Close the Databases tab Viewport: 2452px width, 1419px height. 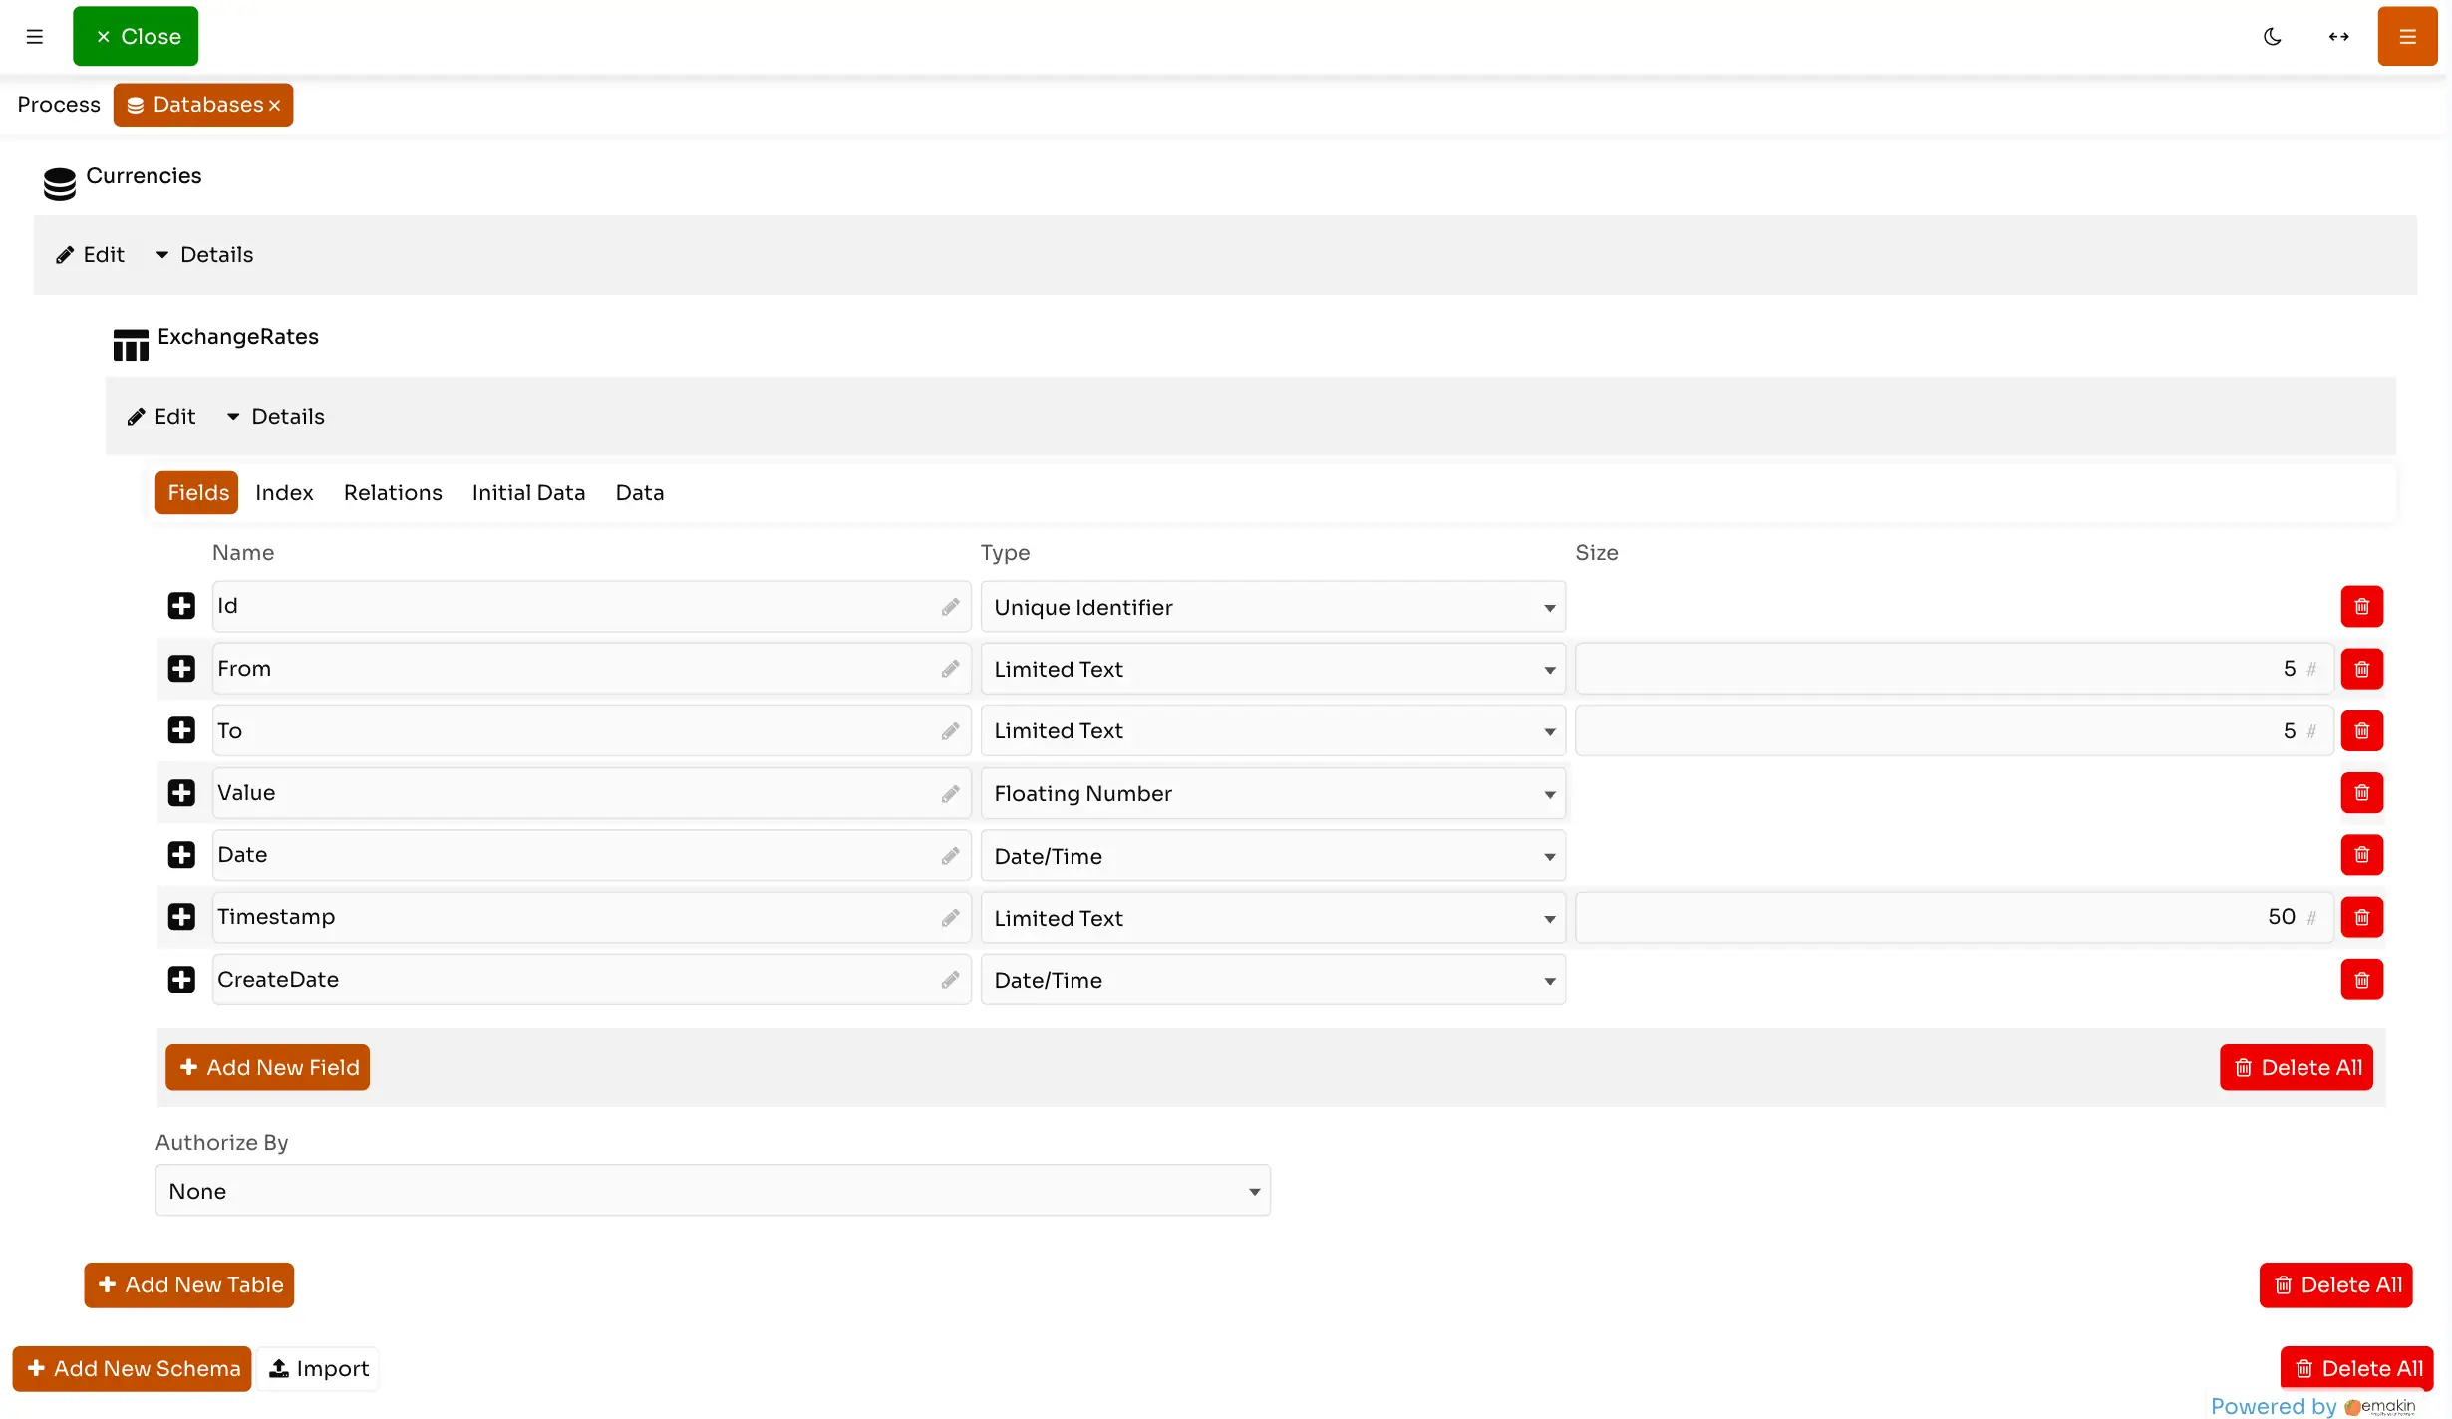click(x=275, y=105)
